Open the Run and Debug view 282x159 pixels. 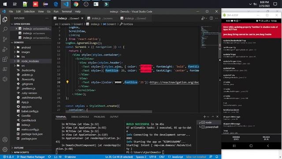coord(5,49)
